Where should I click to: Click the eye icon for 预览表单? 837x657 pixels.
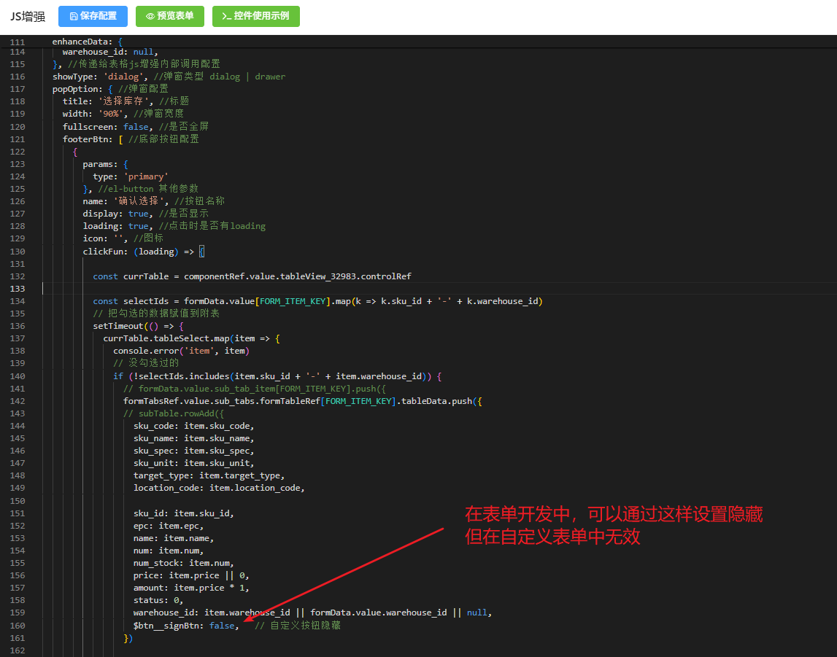pos(150,16)
